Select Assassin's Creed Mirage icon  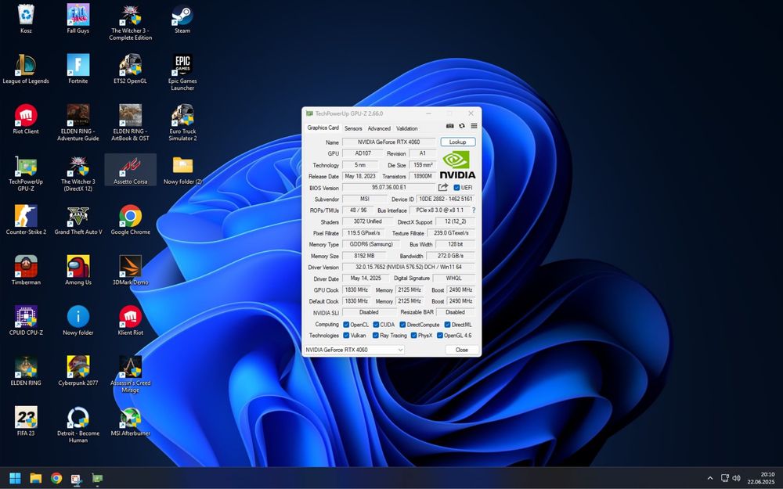click(x=130, y=375)
